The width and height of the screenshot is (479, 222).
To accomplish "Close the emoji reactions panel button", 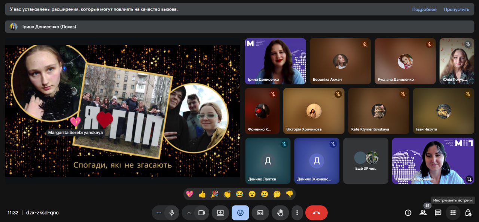I will pyautogui.click(x=240, y=213).
